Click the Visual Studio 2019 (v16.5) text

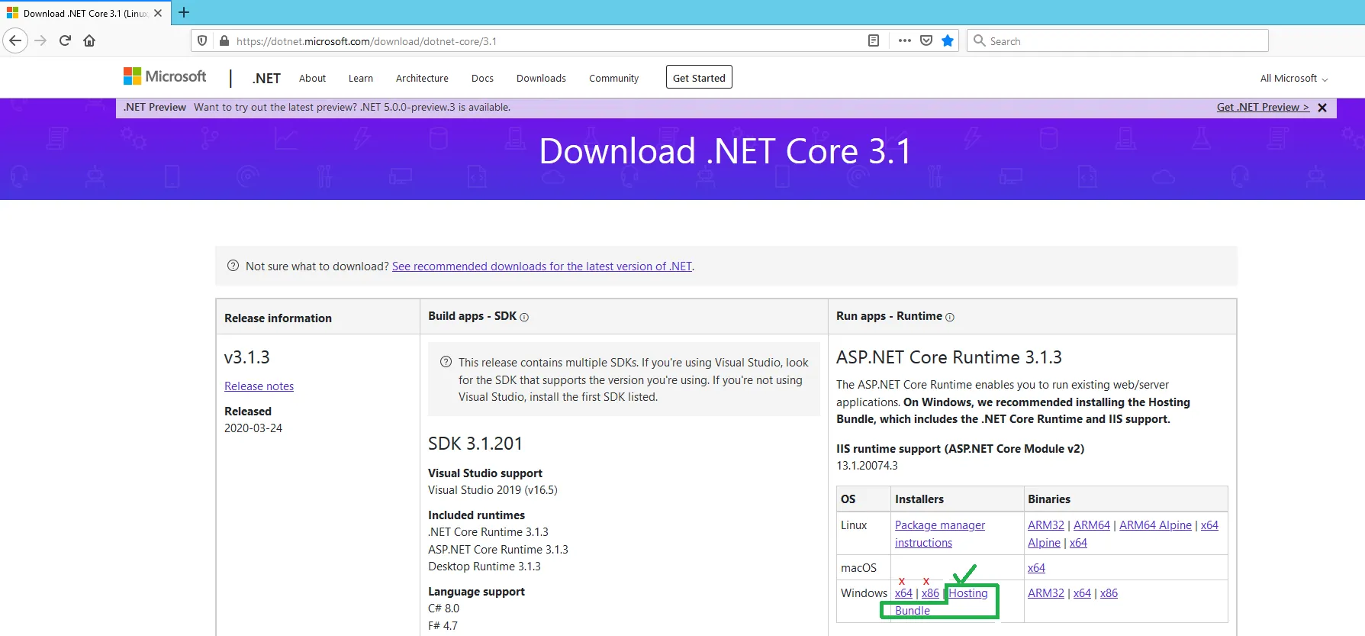pyautogui.click(x=493, y=490)
